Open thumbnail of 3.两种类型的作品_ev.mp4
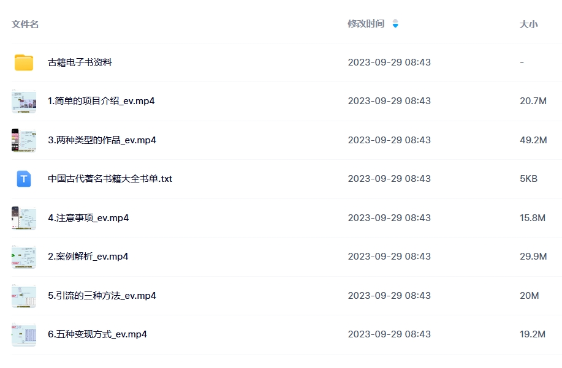The height and width of the screenshot is (368, 562). point(24,140)
